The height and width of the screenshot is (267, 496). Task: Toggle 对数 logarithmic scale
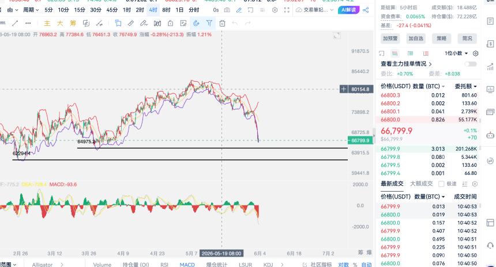[x=343, y=265]
